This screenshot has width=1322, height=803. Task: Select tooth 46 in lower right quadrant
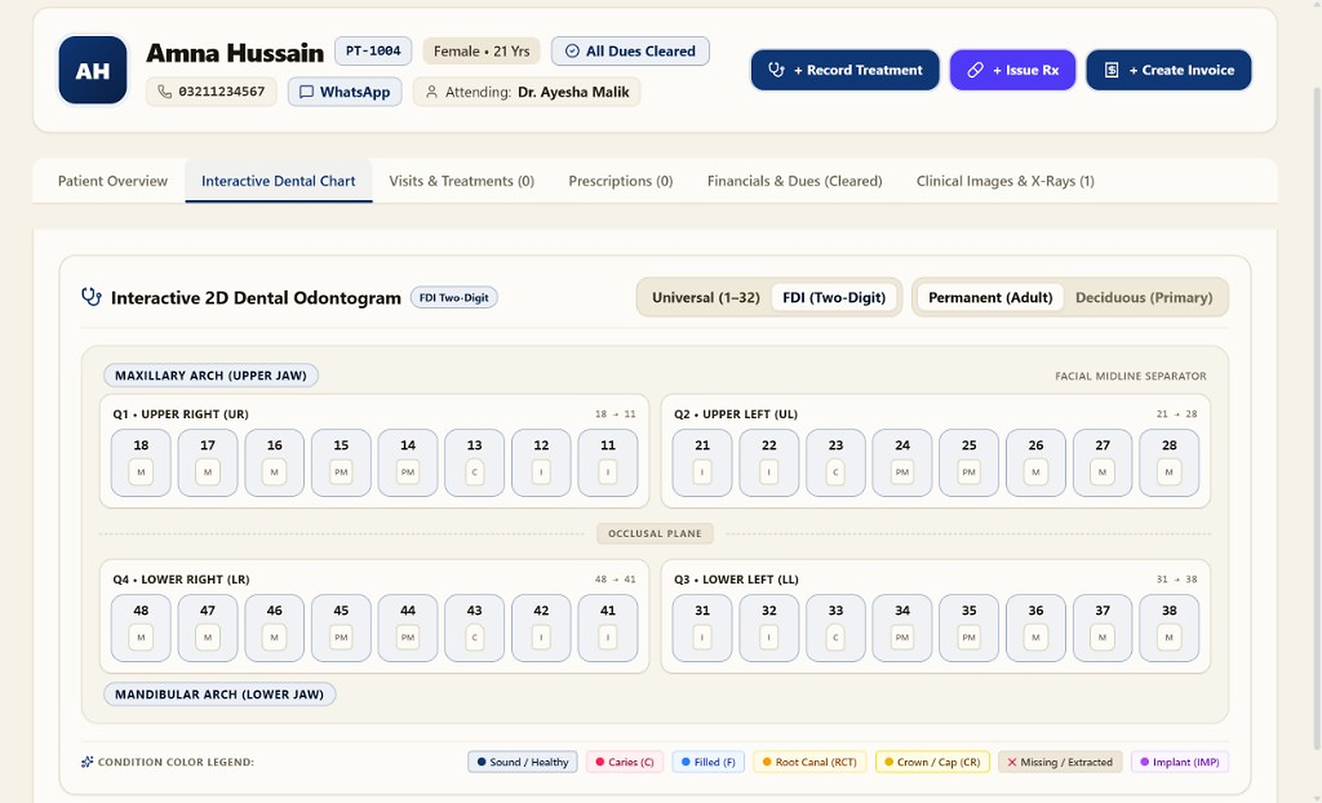(274, 627)
